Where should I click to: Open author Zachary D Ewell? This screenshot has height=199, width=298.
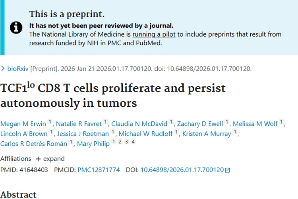click(200, 124)
